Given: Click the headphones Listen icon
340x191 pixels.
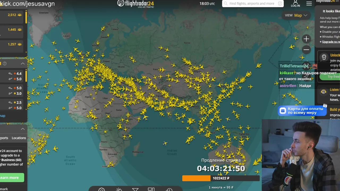Looking at the screenshot, I should tap(324, 92).
